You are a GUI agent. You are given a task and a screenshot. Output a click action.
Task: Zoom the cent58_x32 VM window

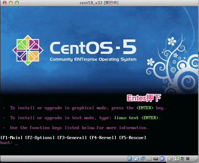(17, 3)
